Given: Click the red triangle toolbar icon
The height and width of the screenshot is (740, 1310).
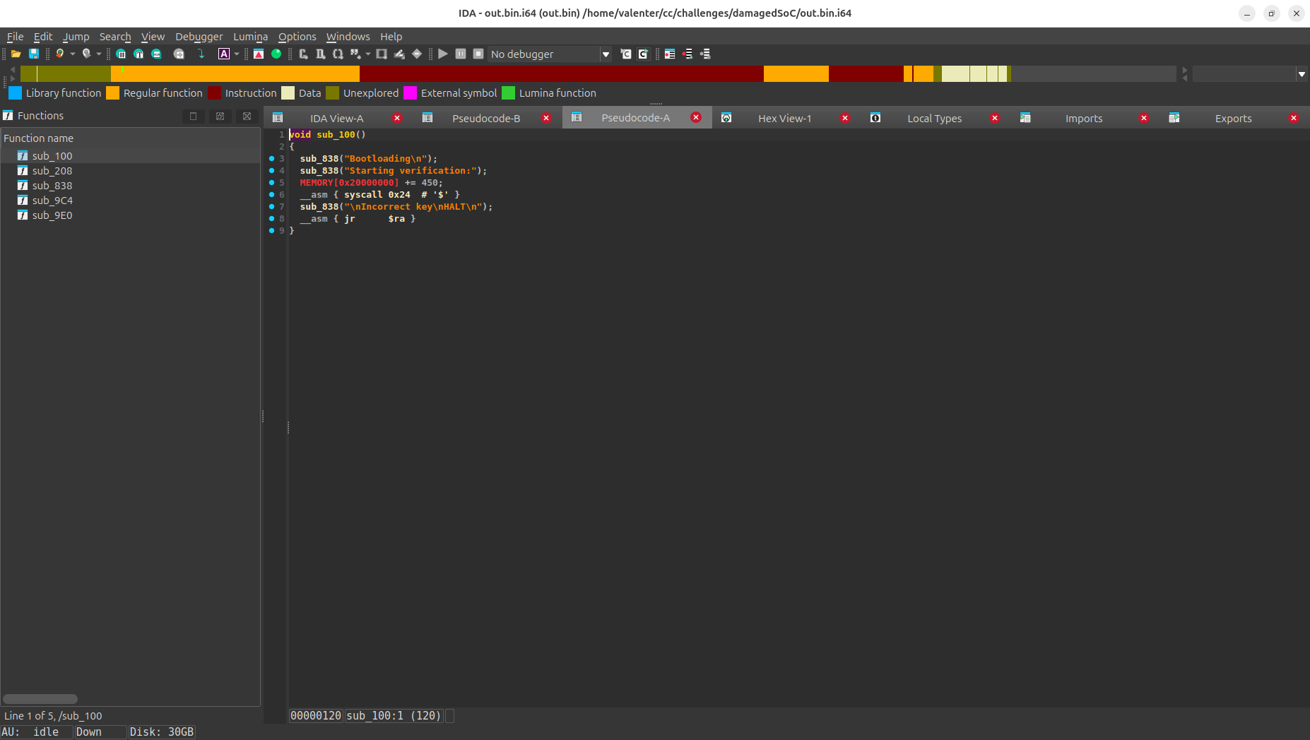Looking at the screenshot, I should pyautogui.click(x=259, y=54).
